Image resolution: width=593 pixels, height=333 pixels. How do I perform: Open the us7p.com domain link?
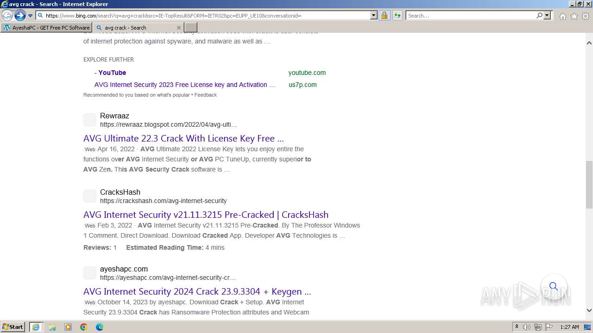303,85
